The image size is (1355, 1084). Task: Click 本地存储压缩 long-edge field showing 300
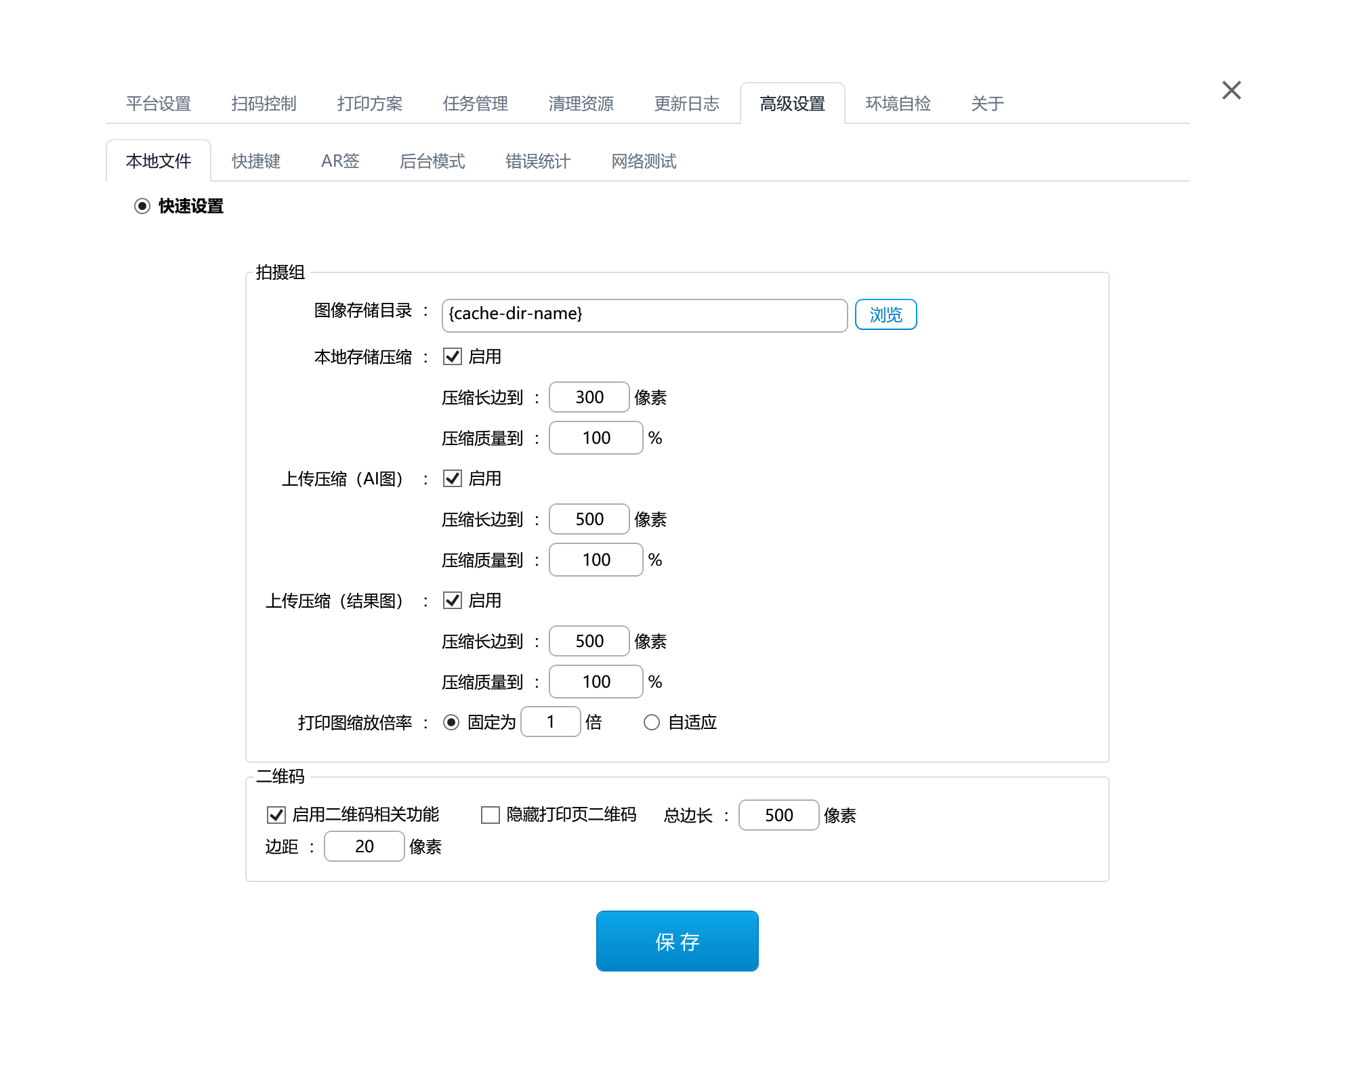point(589,397)
